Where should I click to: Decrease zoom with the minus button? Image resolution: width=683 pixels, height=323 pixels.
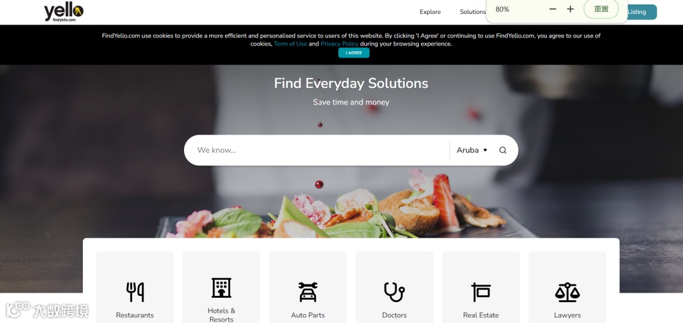(553, 9)
